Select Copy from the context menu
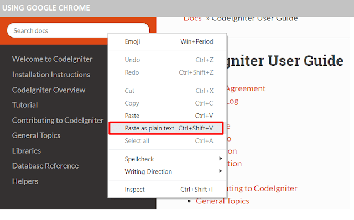The width and height of the screenshot is (354, 220). tap(167, 103)
